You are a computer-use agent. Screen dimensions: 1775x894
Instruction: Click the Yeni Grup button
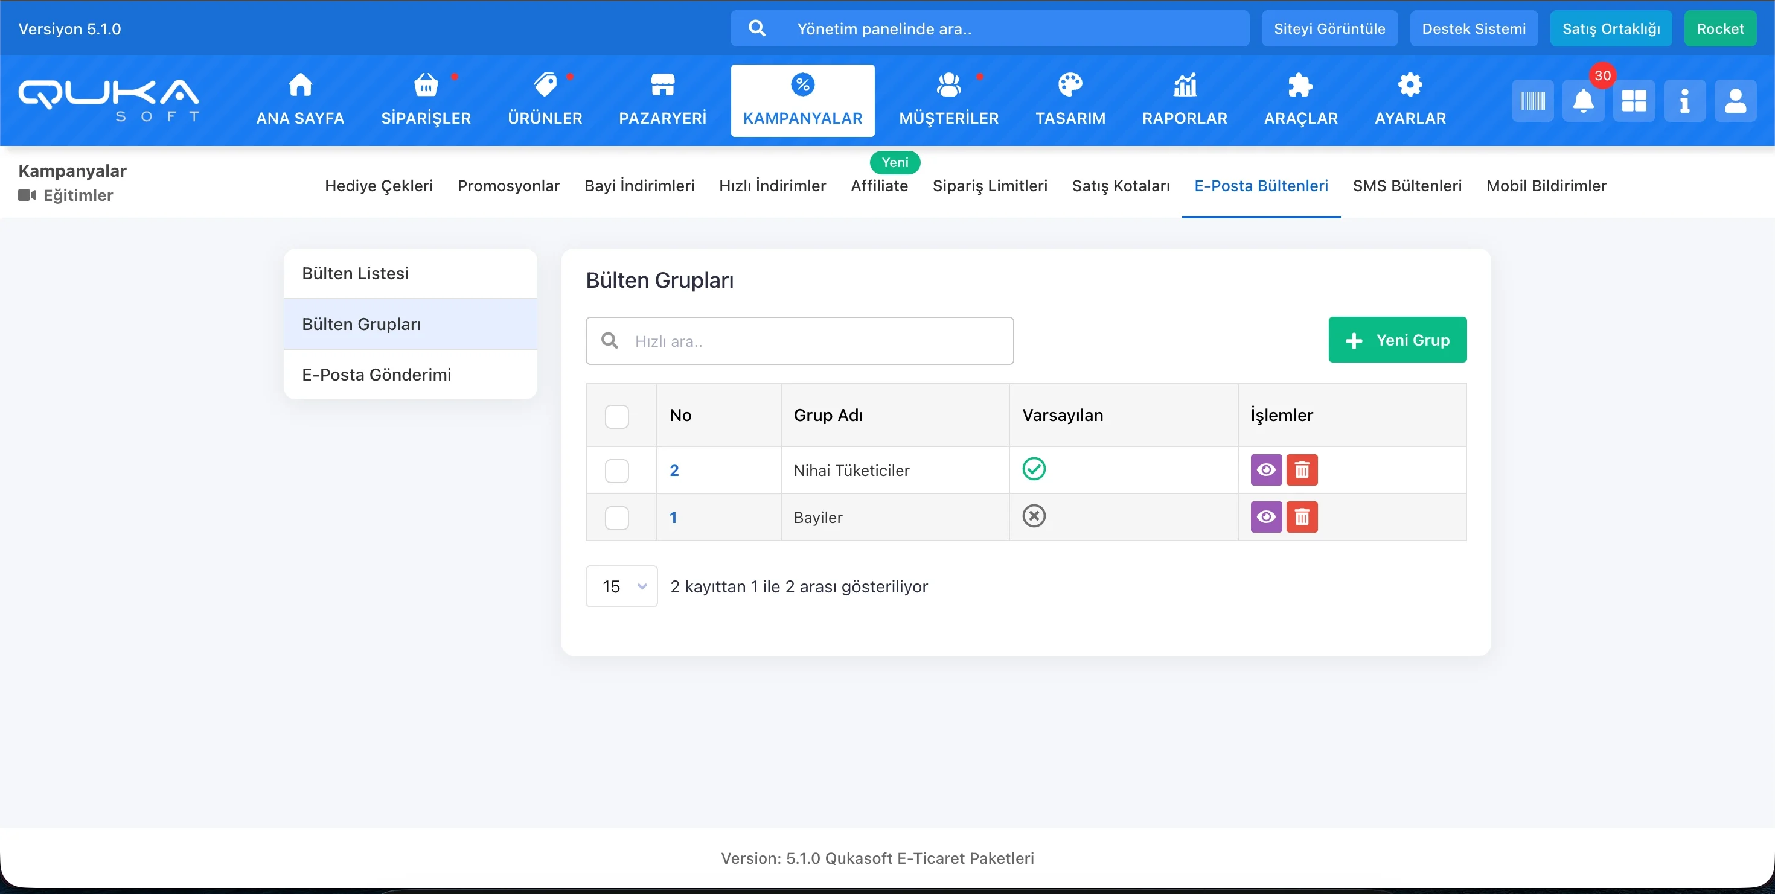coord(1396,340)
